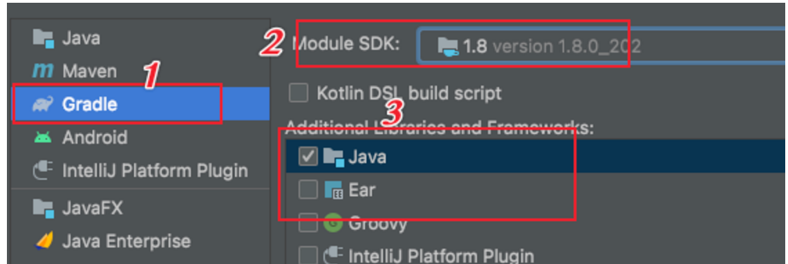Select JavaFX project type
This screenshot has height=264, width=788.
coord(140,207)
